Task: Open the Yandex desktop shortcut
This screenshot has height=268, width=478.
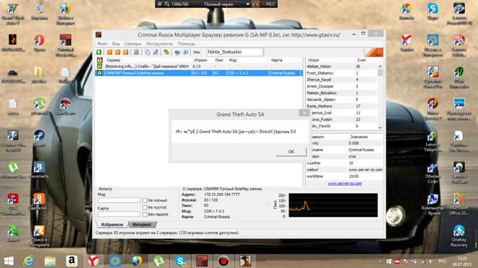Action: (406, 43)
